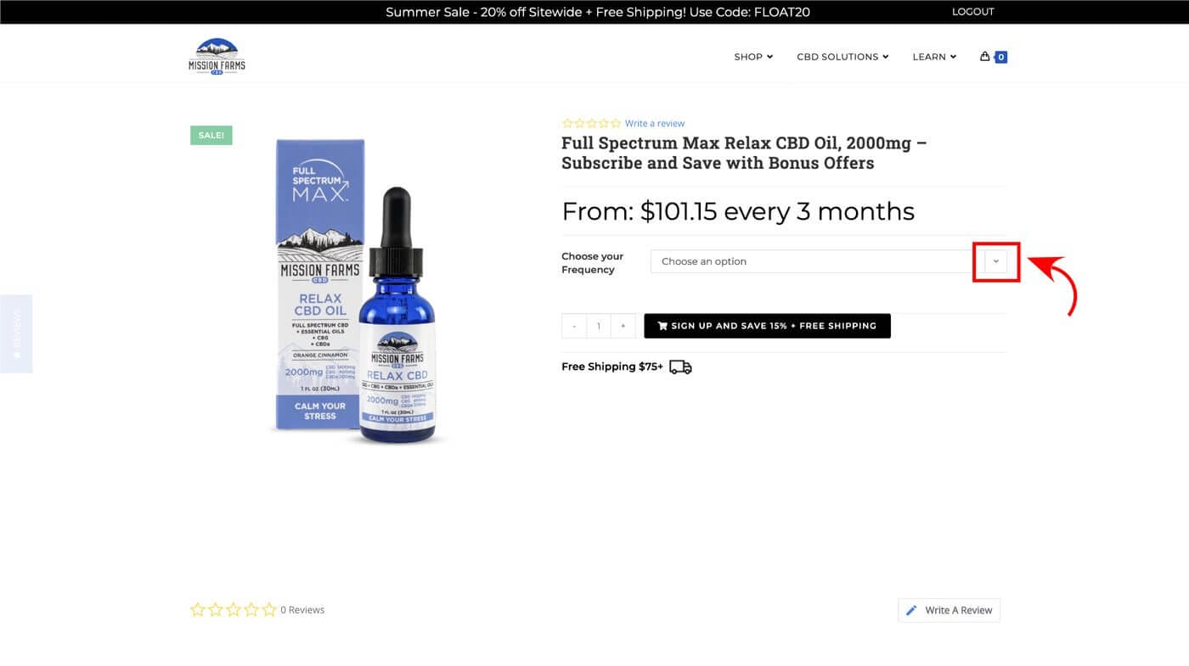Open the Reviews side tab
This screenshot has width=1189, height=666.
click(x=16, y=333)
